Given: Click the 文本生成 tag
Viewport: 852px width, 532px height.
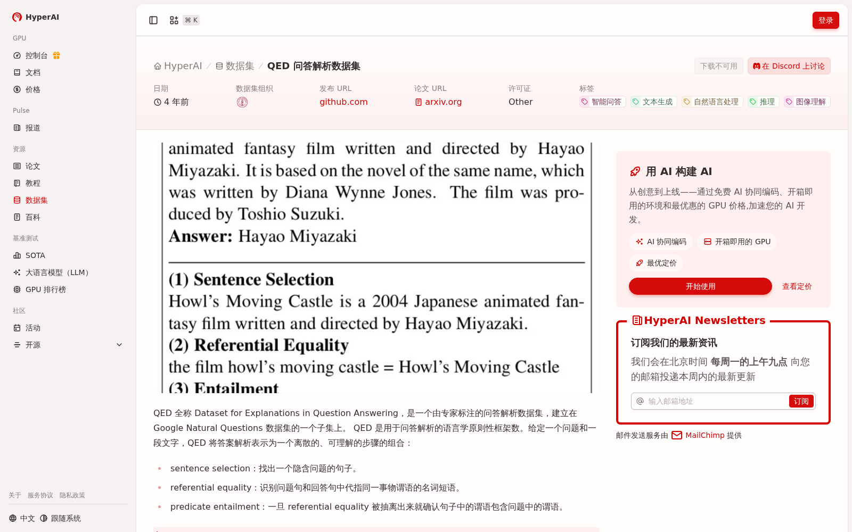Looking at the screenshot, I should [x=653, y=102].
